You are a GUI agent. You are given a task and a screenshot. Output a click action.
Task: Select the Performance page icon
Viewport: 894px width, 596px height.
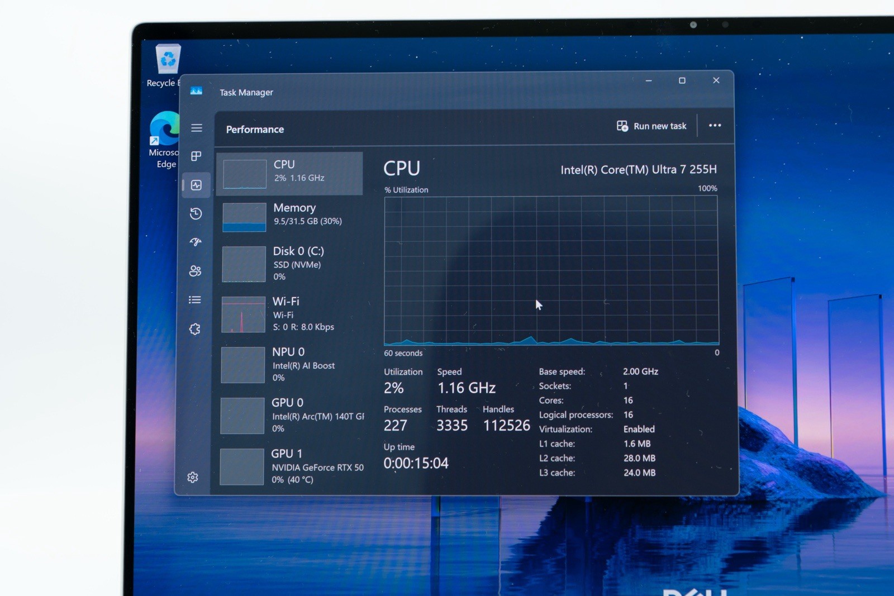[x=196, y=185]
